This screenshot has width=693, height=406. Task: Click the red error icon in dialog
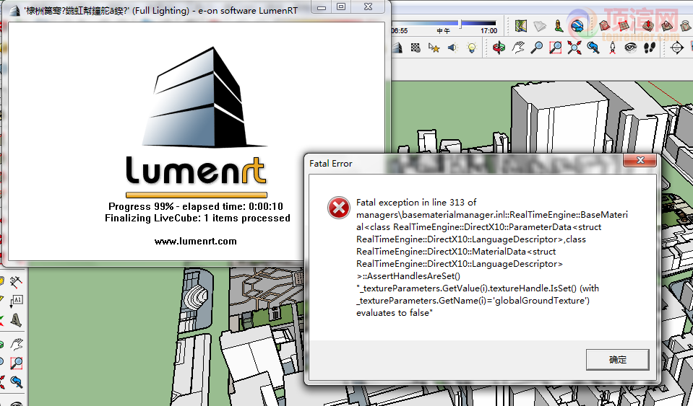pos(338,208)
